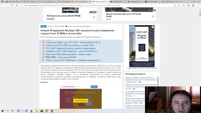Open Opera browser from taskbar
The height and width of the screenshot is (113, 201).
(x=26, y=111)
